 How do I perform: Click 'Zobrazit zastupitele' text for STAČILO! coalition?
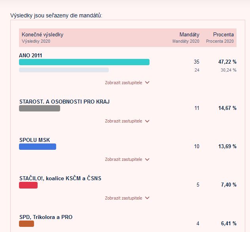(123, 198)
